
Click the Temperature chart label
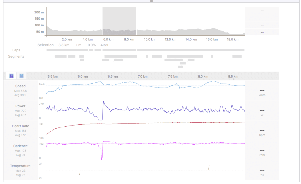[20, 166]
